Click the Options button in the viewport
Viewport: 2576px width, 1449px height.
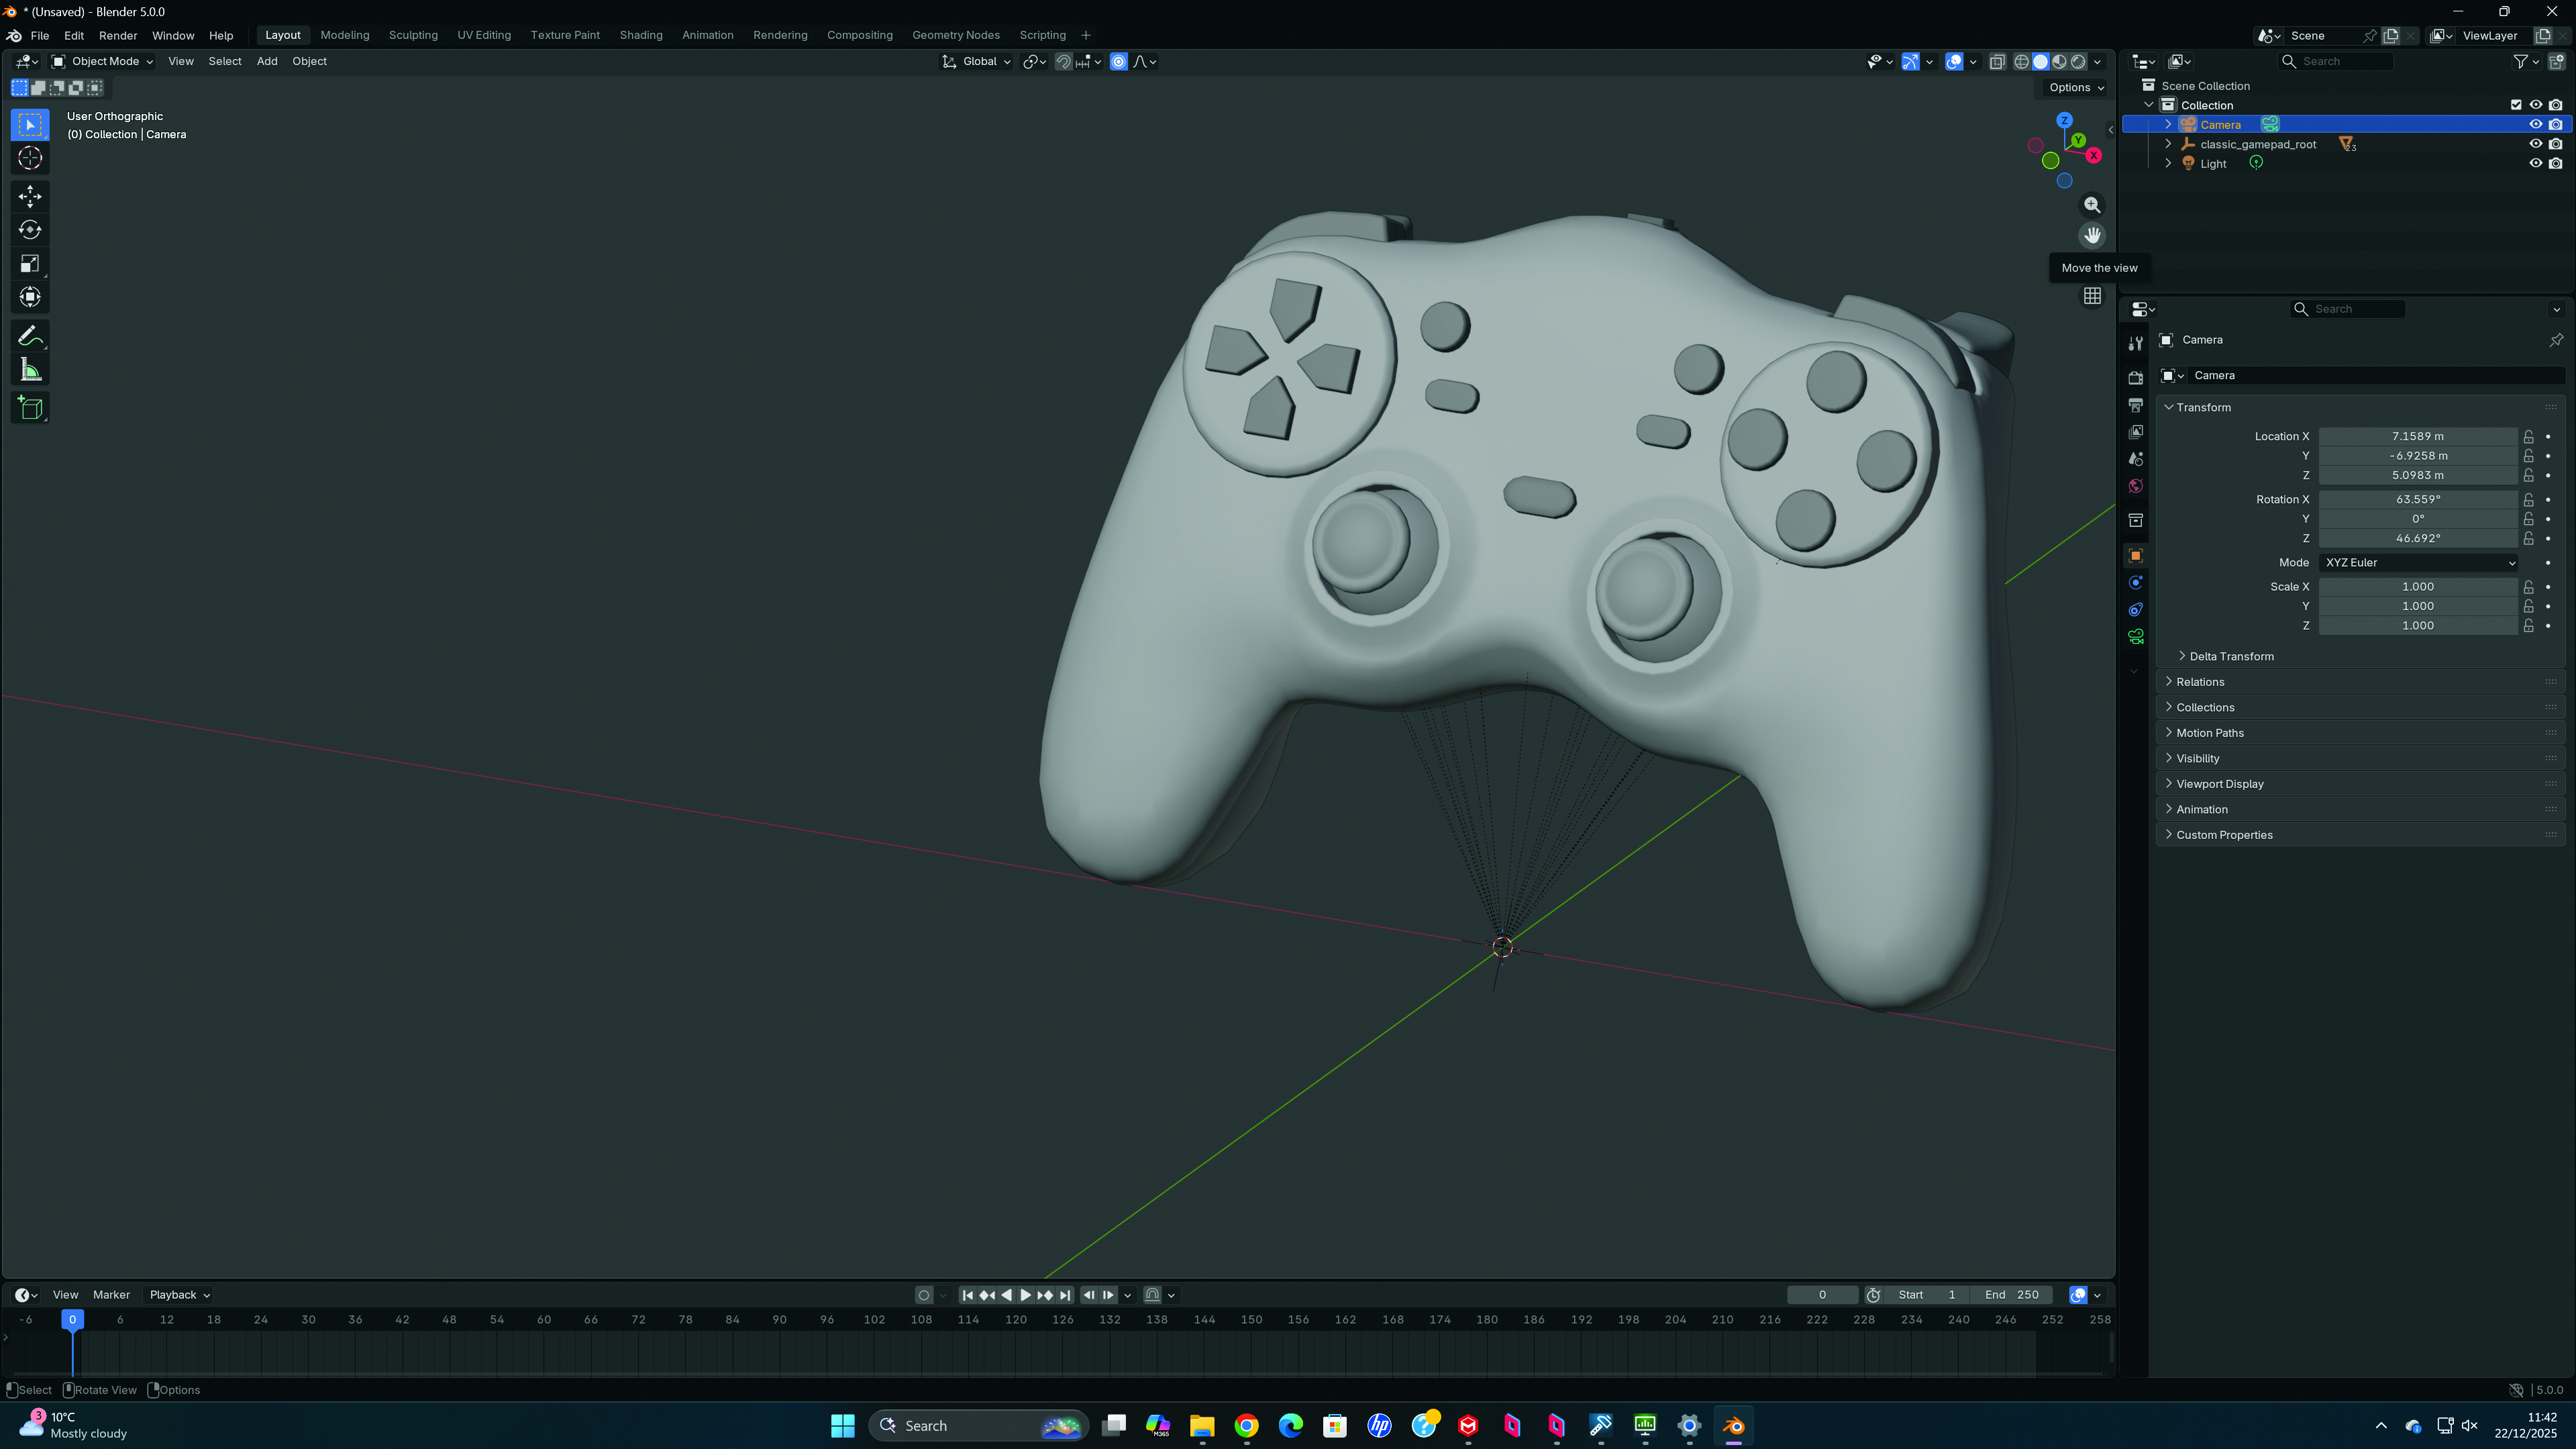[2073, 87]
